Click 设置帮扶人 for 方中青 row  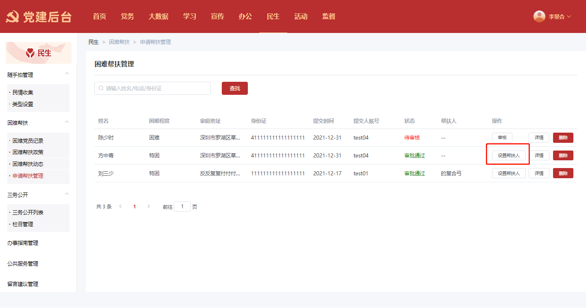coord(509,155)
